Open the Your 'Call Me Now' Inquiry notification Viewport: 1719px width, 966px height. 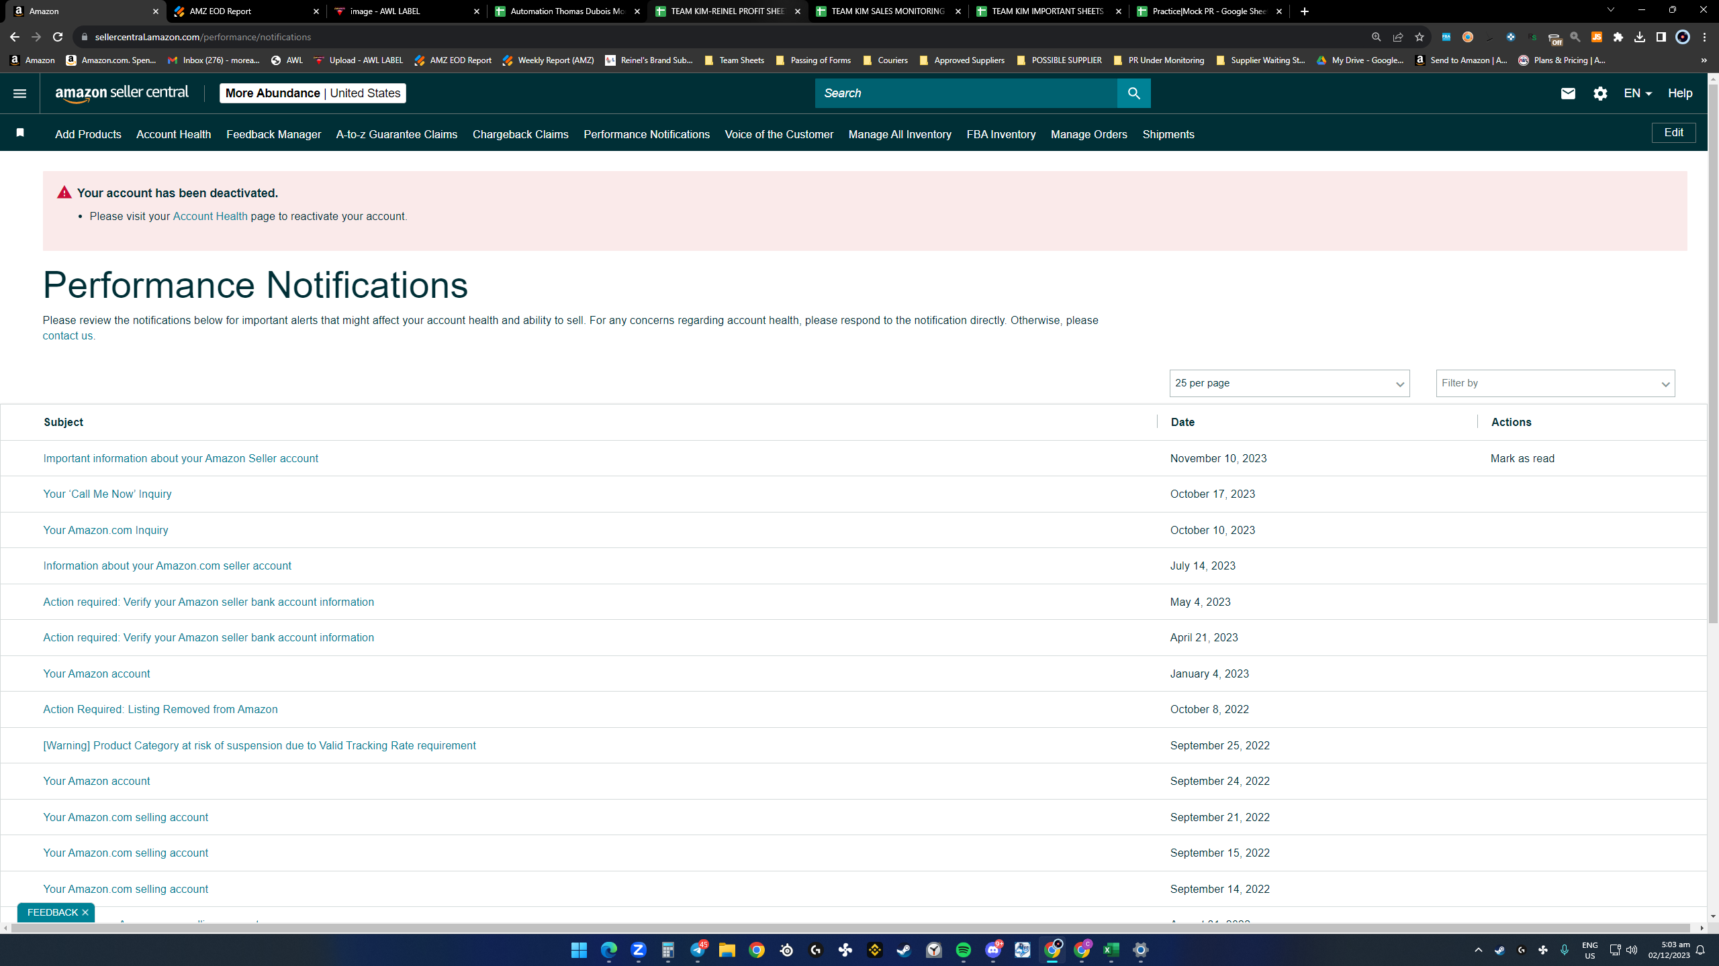point(107,494)
